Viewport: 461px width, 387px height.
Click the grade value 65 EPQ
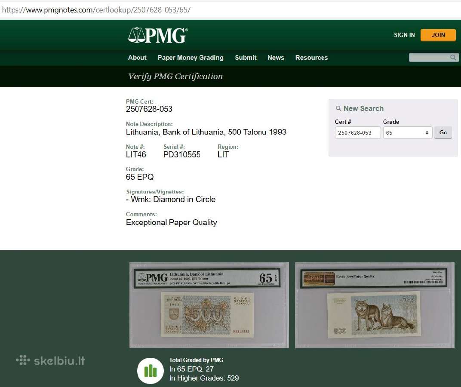tap(140, 177)
